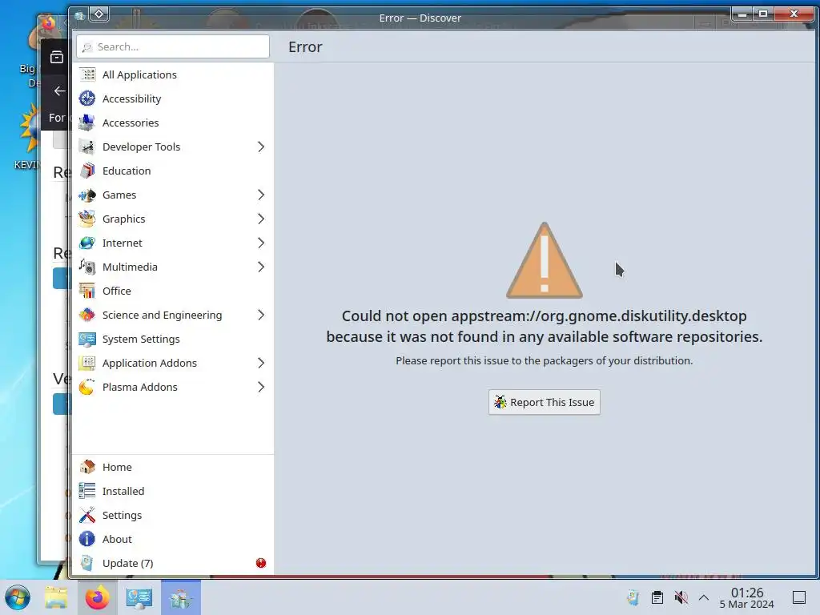The image size is (820, 615).
Task: Click back arrow in Firefox window
Action: point(59,91)
